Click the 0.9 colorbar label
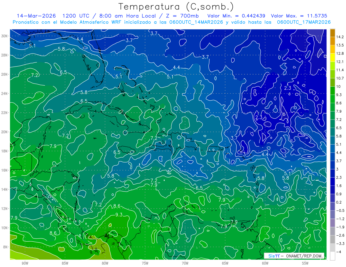Viewport: 346px width, 267px height. tap(339, 194)
